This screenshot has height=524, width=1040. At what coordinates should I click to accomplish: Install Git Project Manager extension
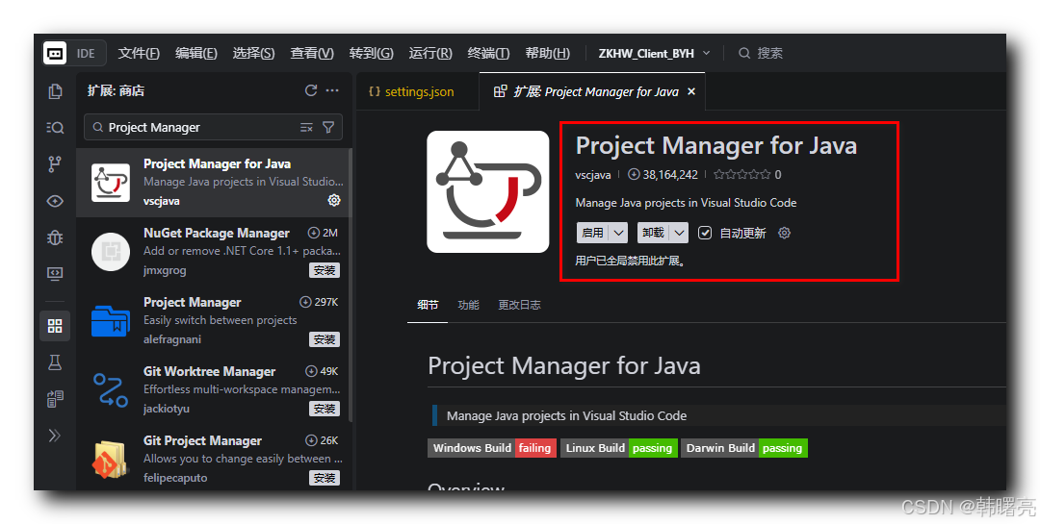click(325, 478)
